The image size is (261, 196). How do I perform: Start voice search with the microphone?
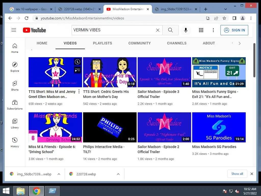[x=186, y=30]
